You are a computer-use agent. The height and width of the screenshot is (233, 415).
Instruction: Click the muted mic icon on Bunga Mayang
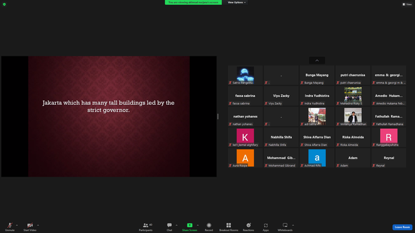pyautogui.click(x=302, y=83)
